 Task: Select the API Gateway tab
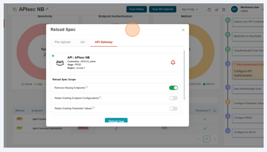coord(104,42)
